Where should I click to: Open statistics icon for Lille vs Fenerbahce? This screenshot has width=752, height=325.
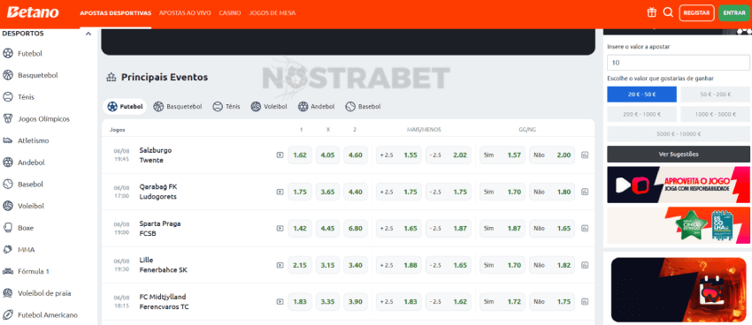click(585, 265)
